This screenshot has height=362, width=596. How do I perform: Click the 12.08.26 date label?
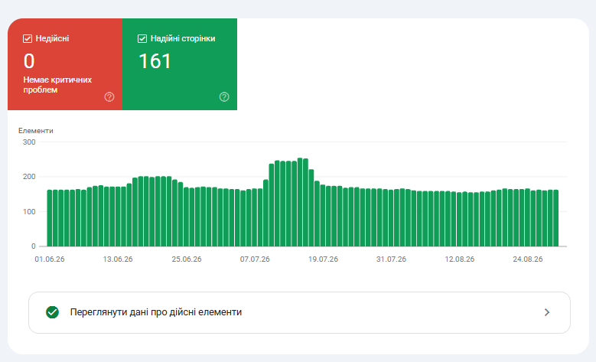click(x=460, y=259)
